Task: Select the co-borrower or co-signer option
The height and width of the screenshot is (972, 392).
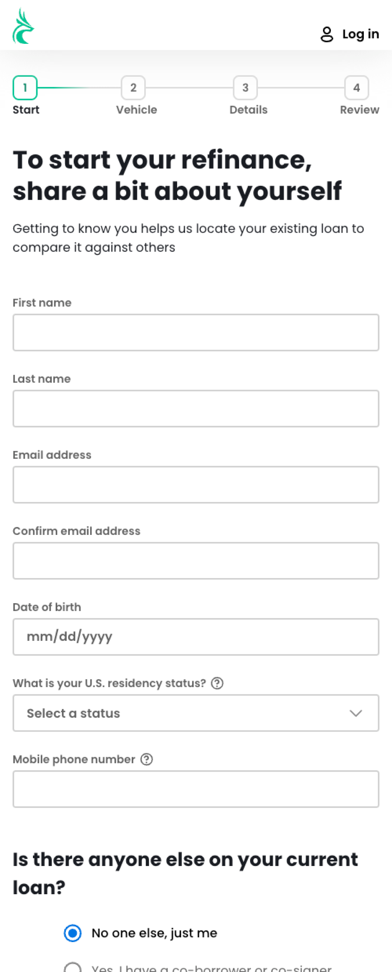Action: (73, 968)
